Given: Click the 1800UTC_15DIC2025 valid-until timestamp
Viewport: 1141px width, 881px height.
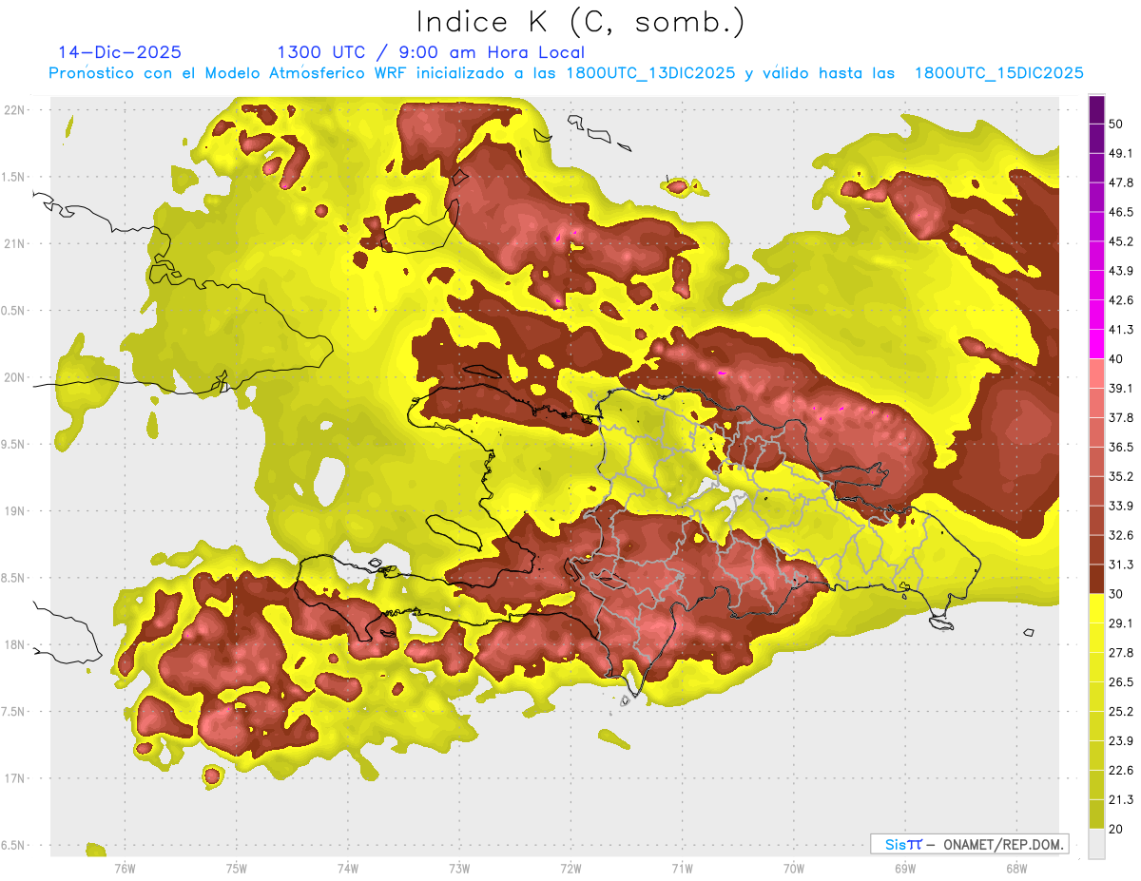Looking at the screenshot, I should pos(998,73).
